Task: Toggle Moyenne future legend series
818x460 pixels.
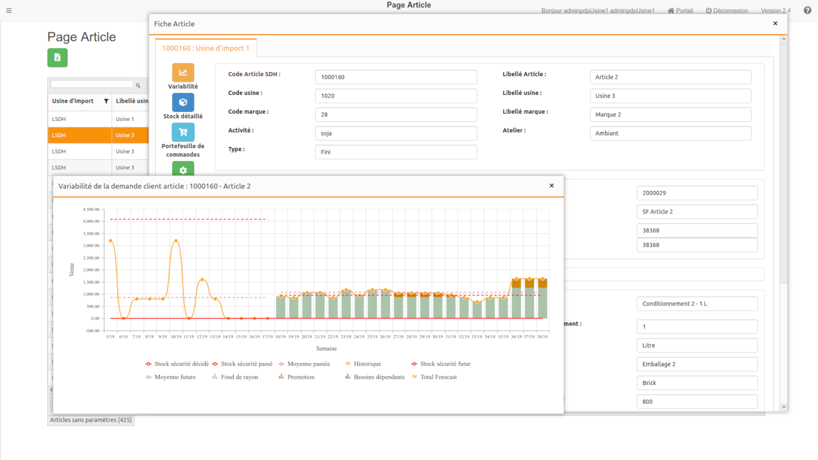Action: point(170,377)
